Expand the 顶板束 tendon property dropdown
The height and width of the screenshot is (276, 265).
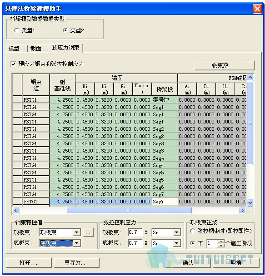pyautogui.click(x=77, y=232)
